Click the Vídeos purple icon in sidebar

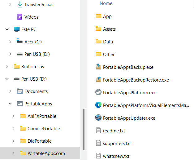[x=20, y=17]
